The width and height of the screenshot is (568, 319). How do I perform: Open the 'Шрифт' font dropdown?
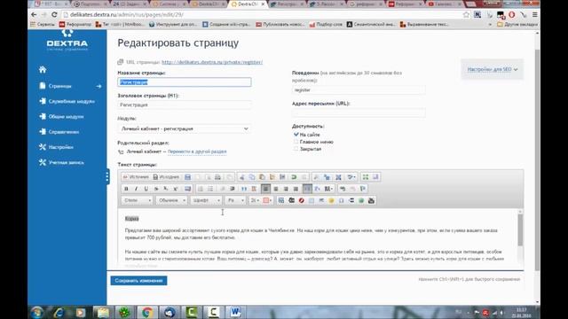click(x=206, y=200)
